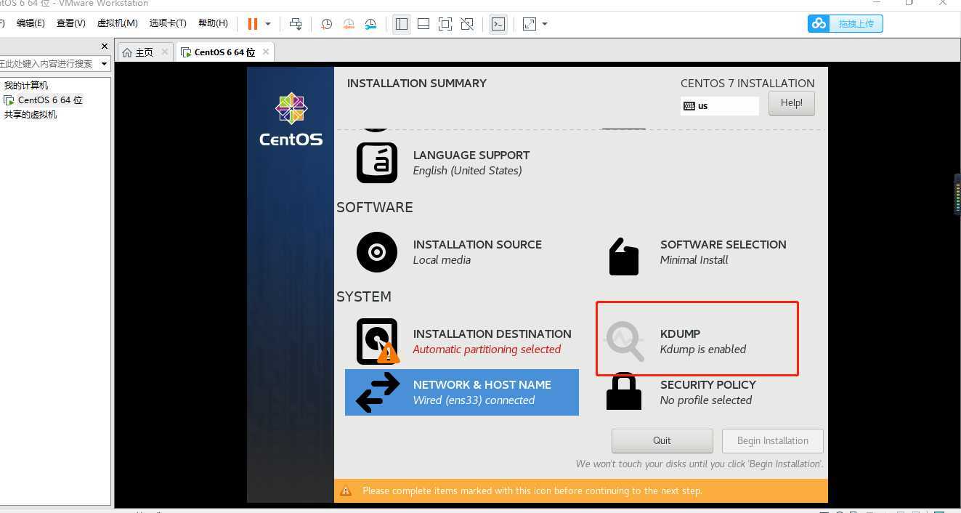This screenshot has width=961, height=513.
Task: Open the 选项卡(T) menu
Action: pos(168,23)
